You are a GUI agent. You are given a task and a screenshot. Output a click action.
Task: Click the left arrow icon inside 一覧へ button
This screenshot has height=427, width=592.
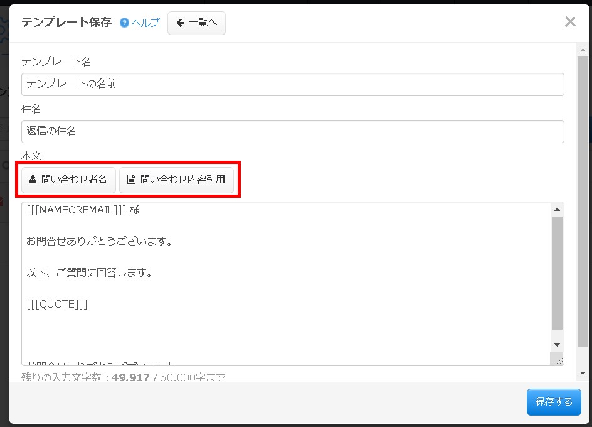pos(179,23)
